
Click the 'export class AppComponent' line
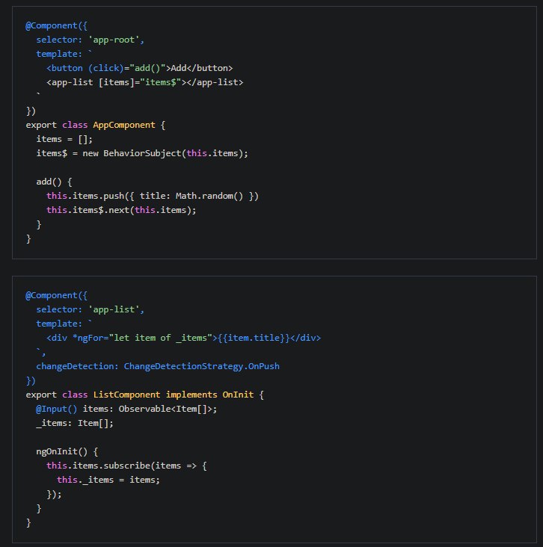95,125
